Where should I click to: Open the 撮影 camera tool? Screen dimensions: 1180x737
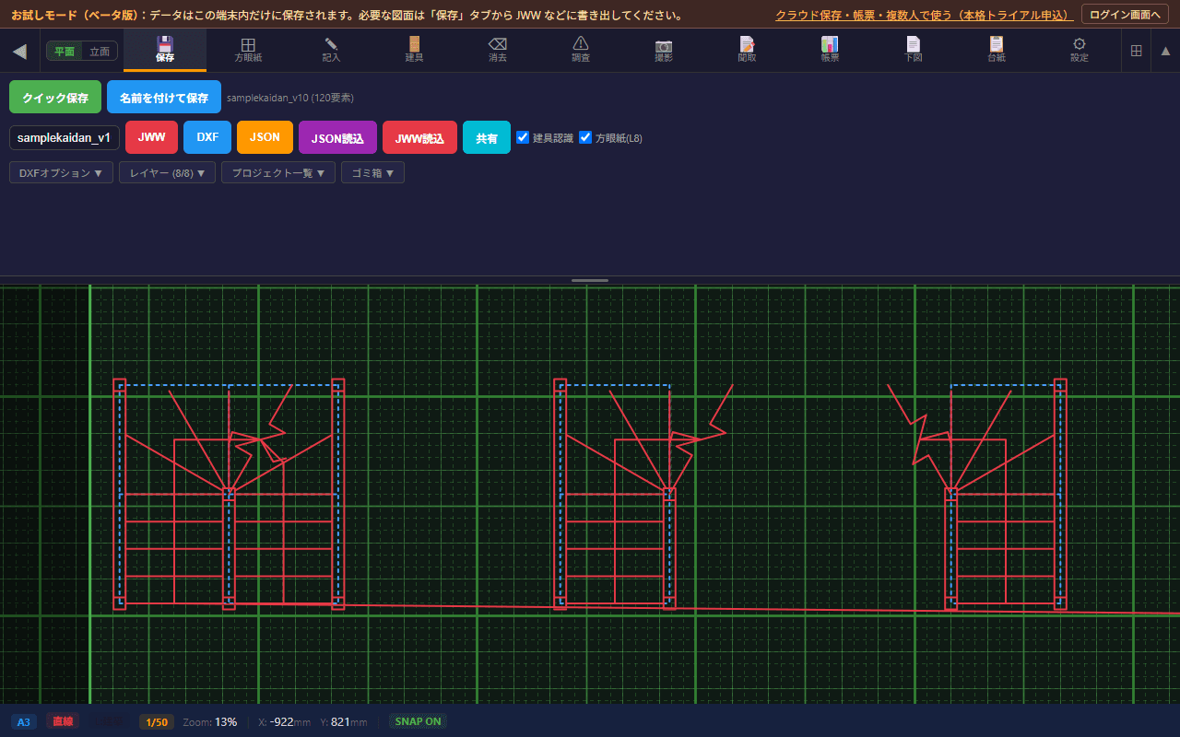click(664, 50)
